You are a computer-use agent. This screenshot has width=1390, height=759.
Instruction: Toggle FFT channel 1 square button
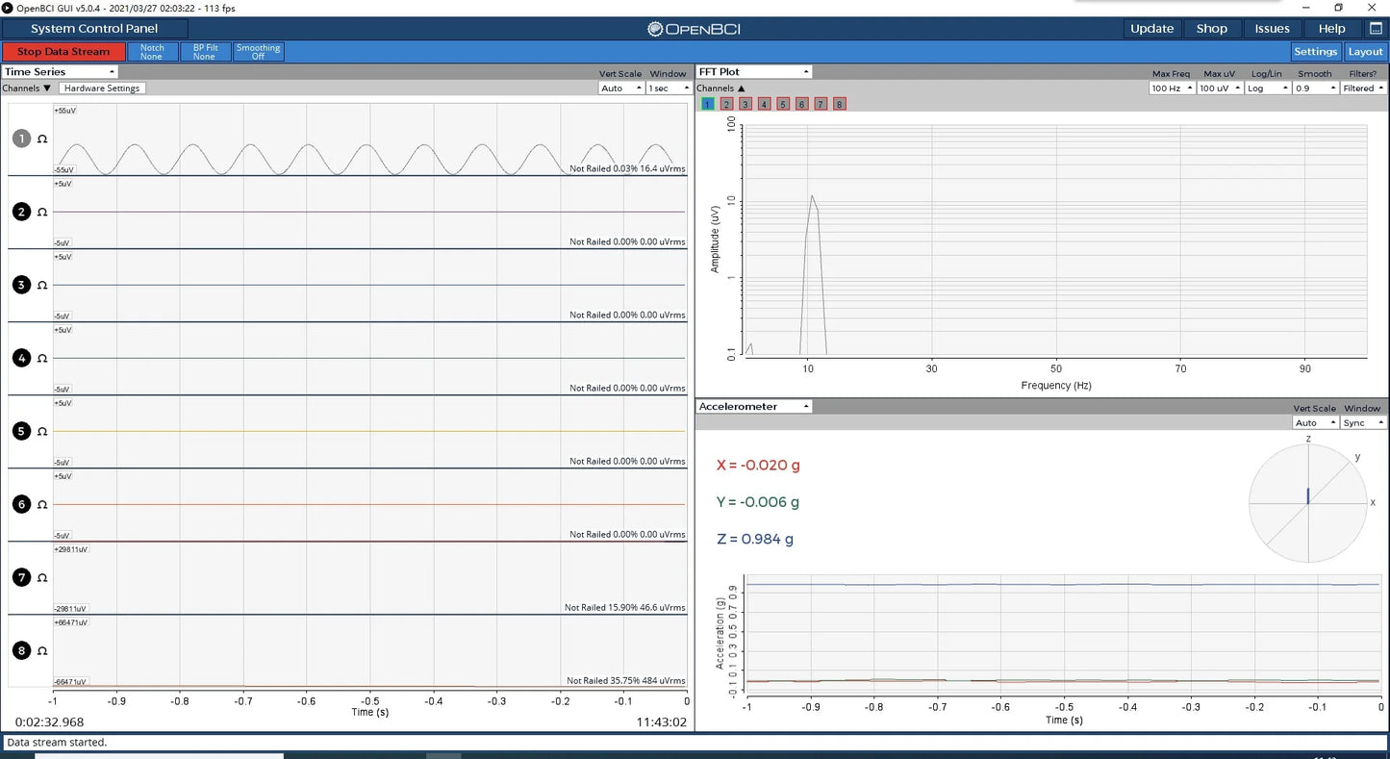point(708,104)
